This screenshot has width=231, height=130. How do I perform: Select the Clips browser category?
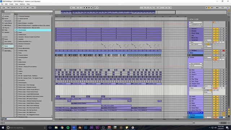pyautogui.click(x=6, y=30)
